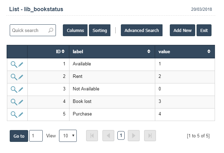View the Book lost record details
This screenshot has width=224, height=153.
[x=14, y=102]
